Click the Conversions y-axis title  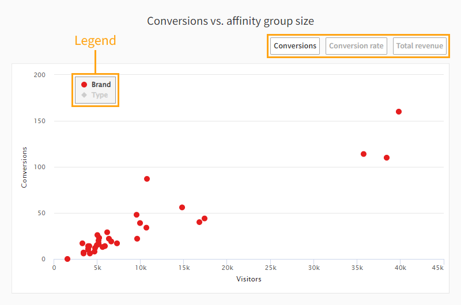point(24,167)
